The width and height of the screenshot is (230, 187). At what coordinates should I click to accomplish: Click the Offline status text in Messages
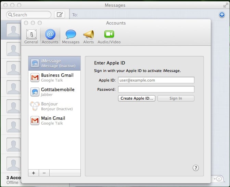(12, 183)
